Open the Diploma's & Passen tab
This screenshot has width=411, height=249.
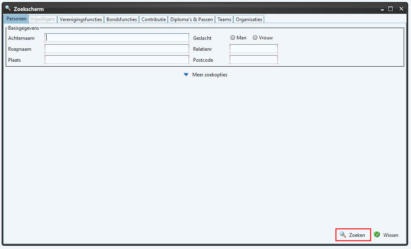tap(191, 19)
